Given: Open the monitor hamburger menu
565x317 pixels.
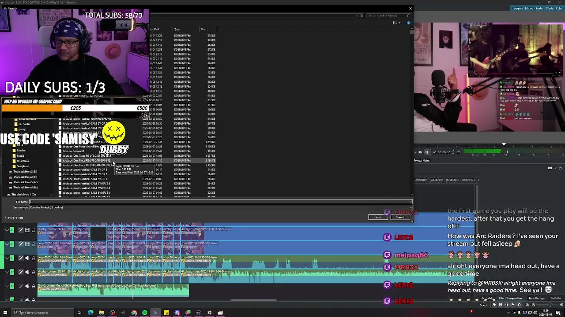Looking at the screenshot, I should 458,152.
